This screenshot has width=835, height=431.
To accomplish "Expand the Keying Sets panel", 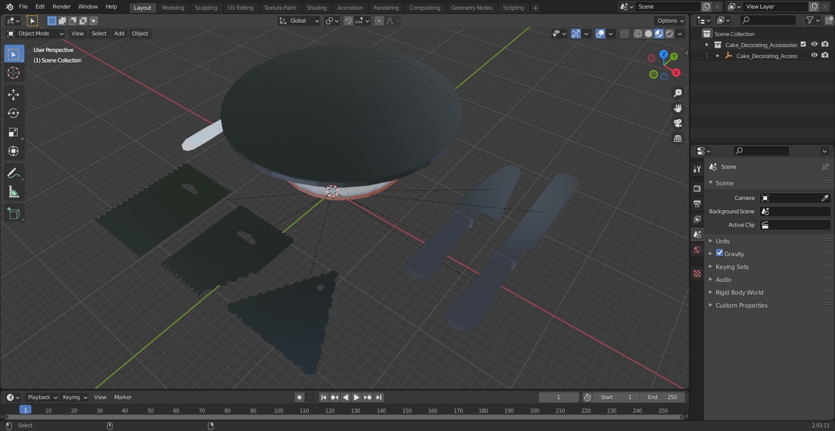I will (x=732, y=267).
